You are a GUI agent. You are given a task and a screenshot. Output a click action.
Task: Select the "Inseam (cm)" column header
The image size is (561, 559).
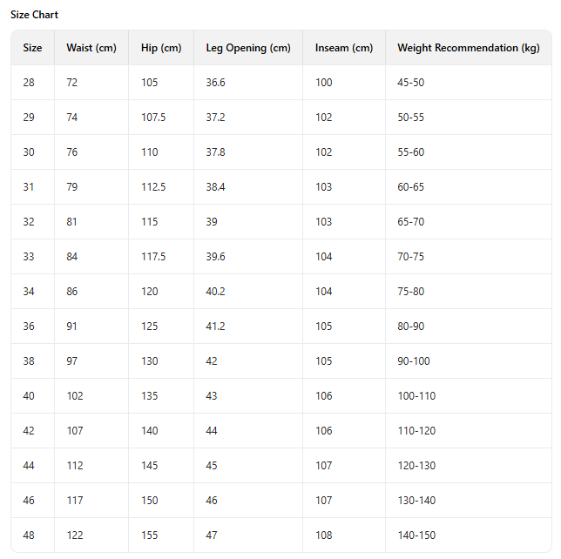coord(343,48)
